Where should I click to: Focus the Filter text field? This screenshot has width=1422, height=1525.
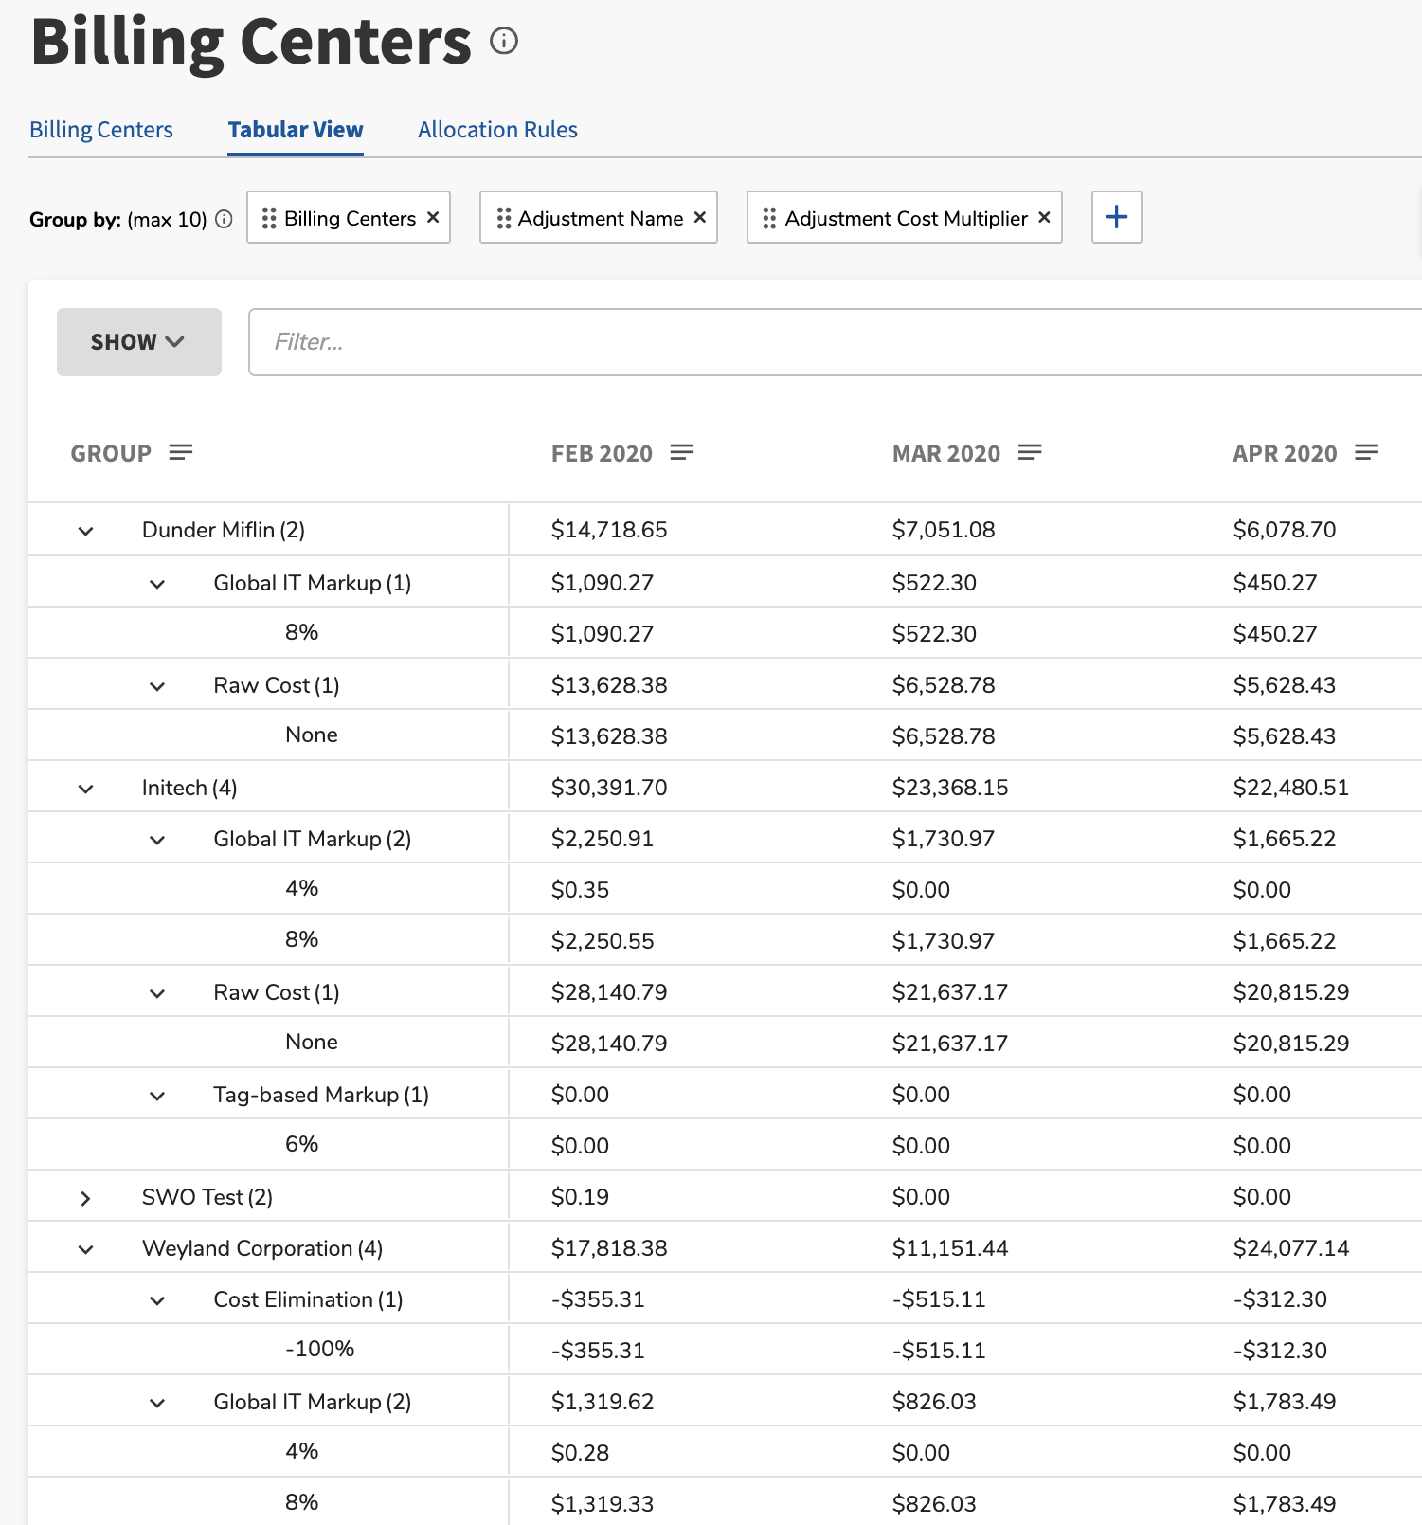coord(835,342)
